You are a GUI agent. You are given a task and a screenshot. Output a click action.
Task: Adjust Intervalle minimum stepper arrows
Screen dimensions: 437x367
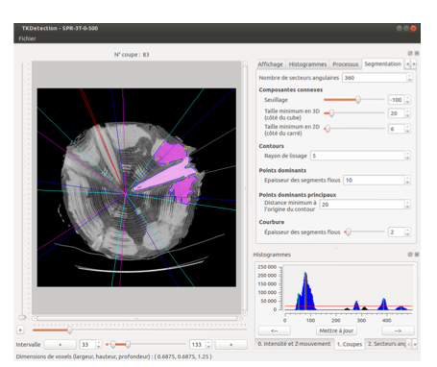click(99, 345)
